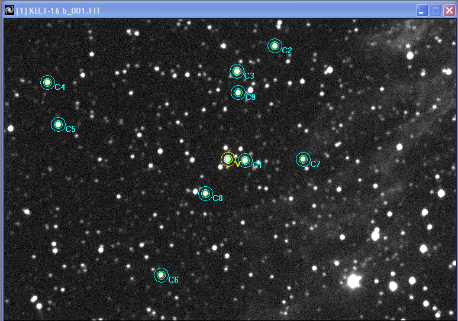The image size is (458, 321).
Task: Maximize the KELT-16 image window
Action: pos(436,10)
